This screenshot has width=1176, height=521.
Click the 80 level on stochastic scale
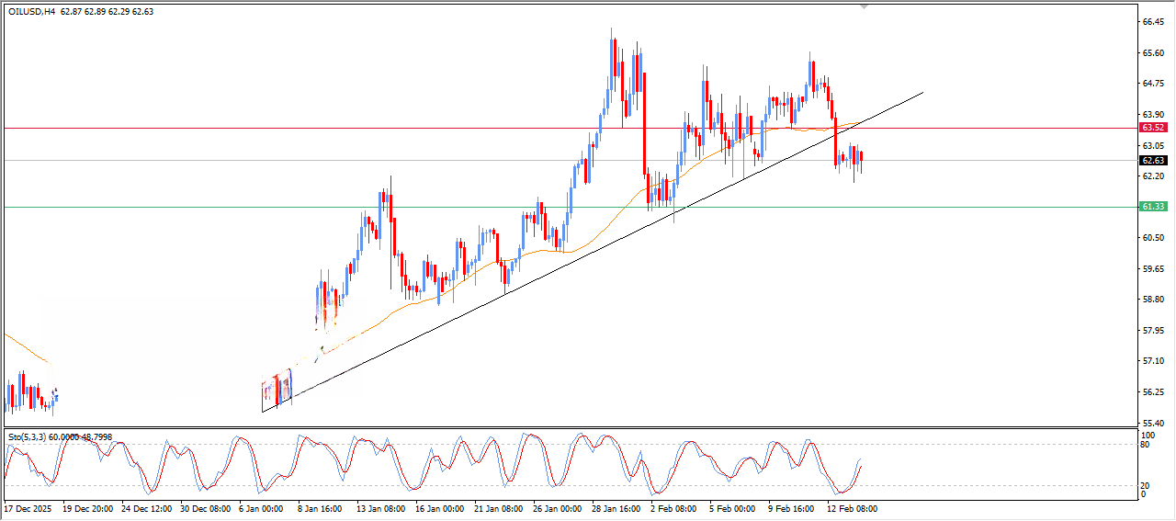click(1145, 445)
